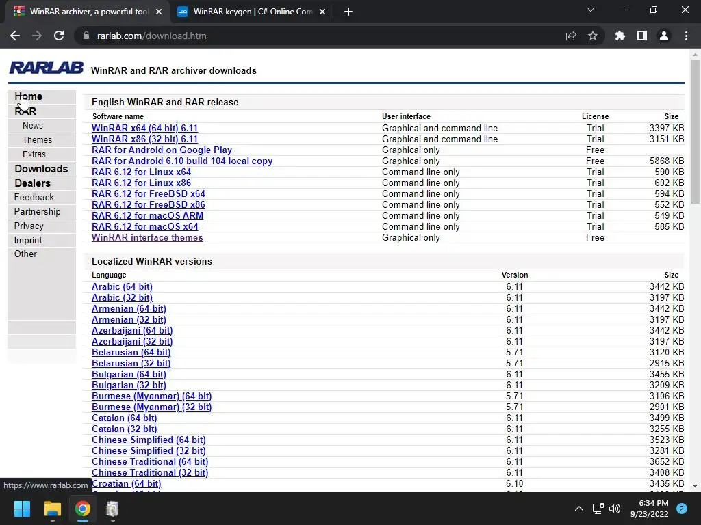Click the browser forward arrow

[37, 36]
